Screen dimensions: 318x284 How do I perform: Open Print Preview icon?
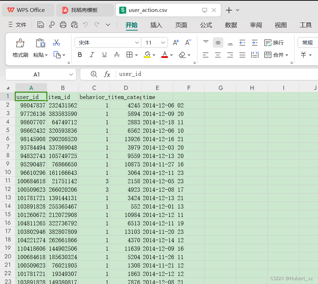click(74, 25)
